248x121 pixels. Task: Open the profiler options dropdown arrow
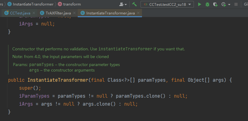(229, 5)
